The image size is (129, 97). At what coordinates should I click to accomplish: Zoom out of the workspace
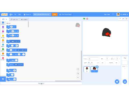(78, 73)
